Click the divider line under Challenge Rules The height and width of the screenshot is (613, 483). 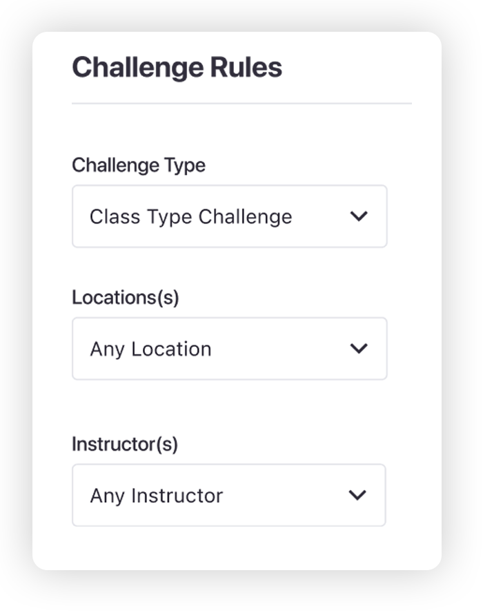[241, 104]
